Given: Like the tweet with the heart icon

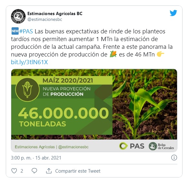Looking at the screenshot, I should 14,171.
